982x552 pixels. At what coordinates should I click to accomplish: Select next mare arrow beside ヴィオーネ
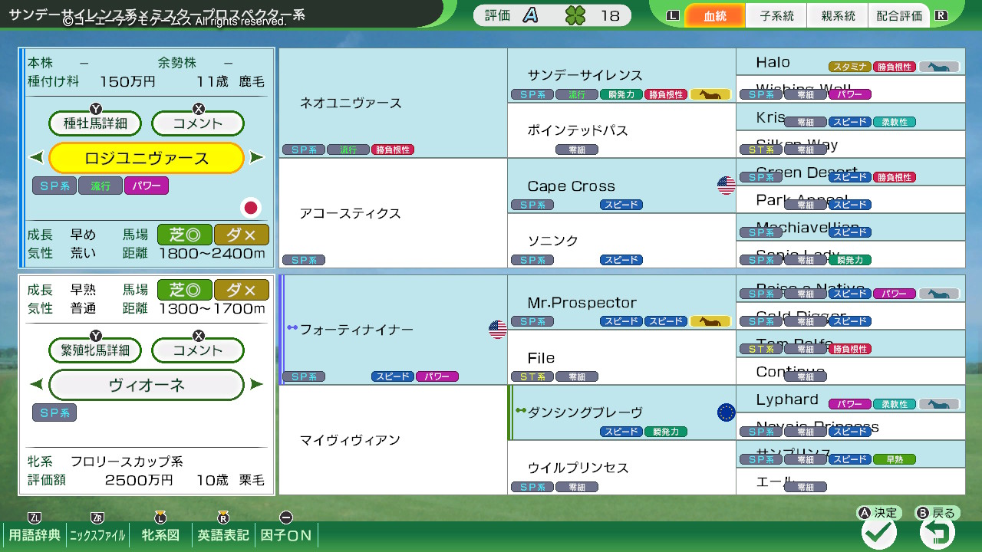pyautogui.click(x=257, y=385)
